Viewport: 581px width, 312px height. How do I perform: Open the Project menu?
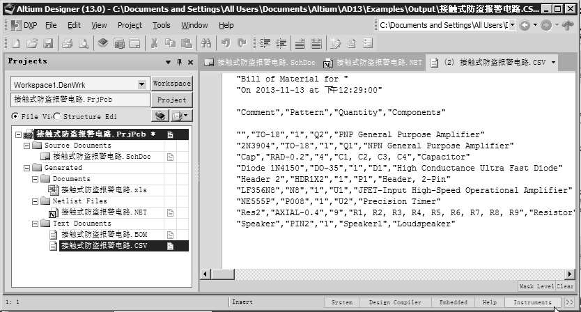[130, 25]
